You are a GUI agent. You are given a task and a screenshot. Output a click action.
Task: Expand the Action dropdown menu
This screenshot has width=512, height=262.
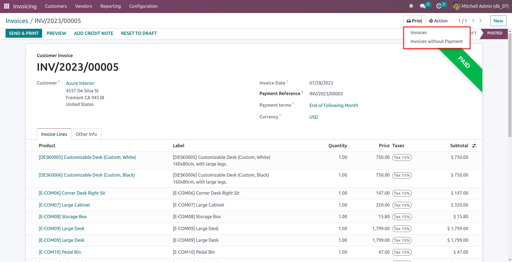(x=438, y=21)
